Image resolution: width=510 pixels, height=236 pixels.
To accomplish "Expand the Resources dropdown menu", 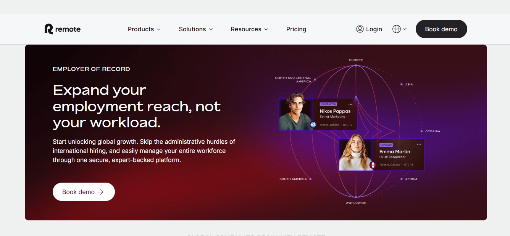I will 250,29.
